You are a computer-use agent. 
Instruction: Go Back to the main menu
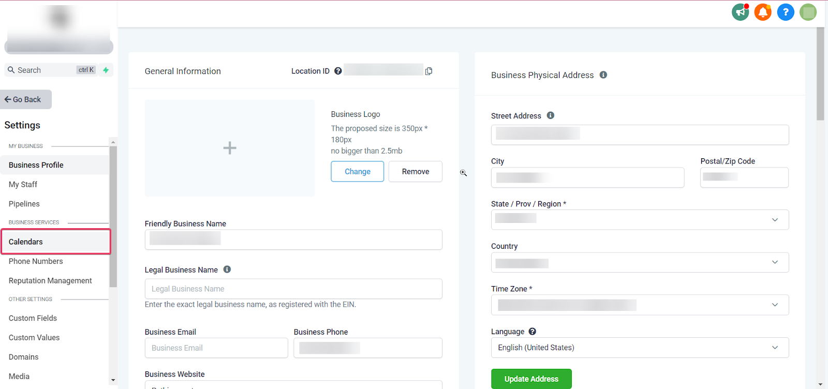pos(26,99)
